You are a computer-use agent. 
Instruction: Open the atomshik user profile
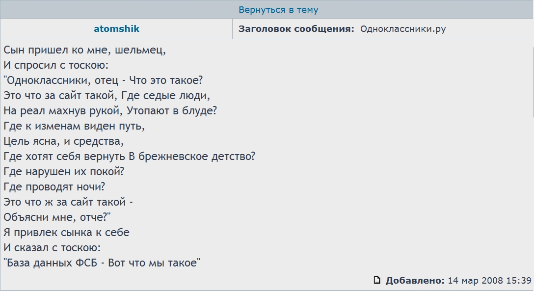point(116,29)
